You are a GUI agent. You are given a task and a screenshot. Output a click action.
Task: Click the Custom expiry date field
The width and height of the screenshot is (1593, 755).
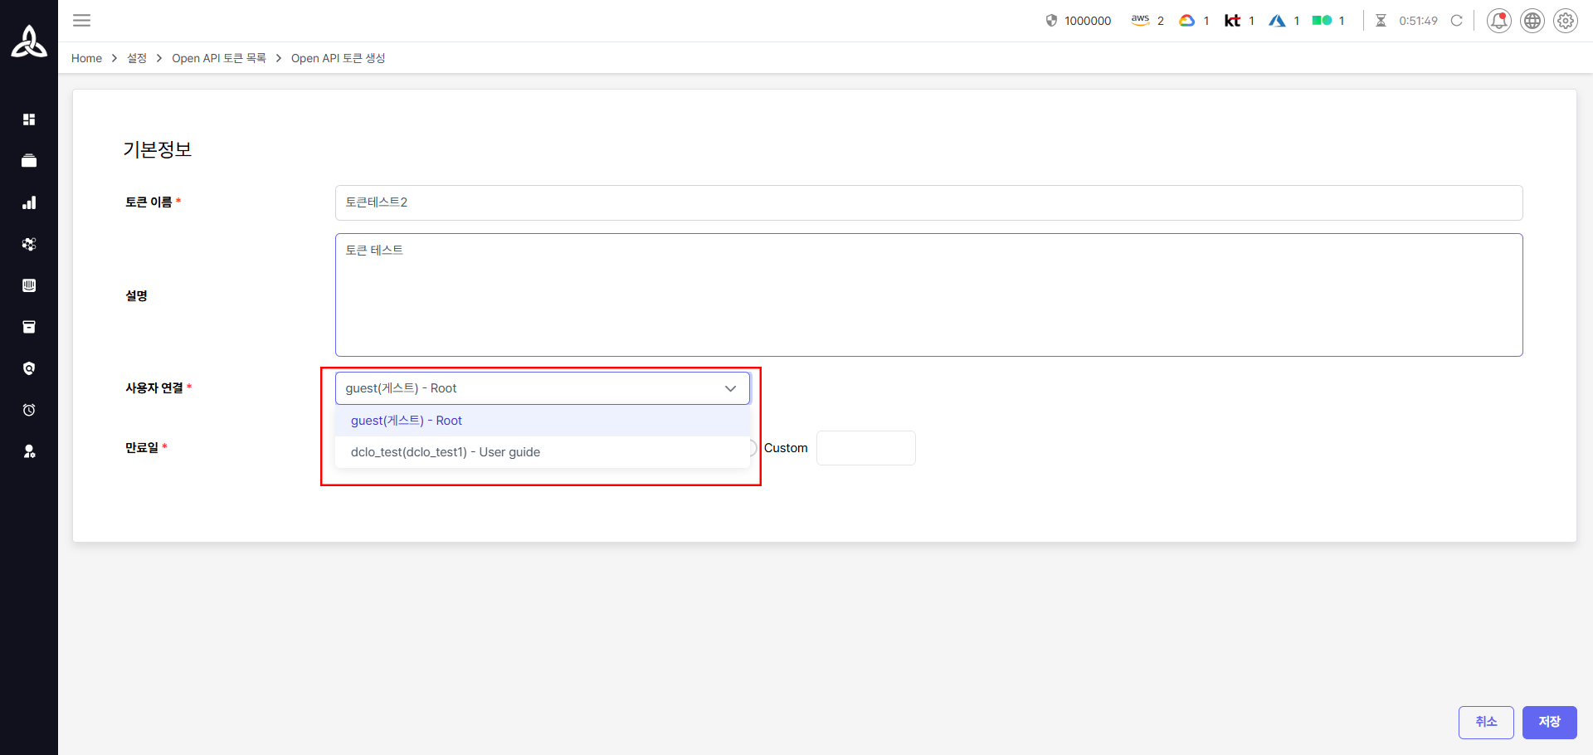coord(866,448)
